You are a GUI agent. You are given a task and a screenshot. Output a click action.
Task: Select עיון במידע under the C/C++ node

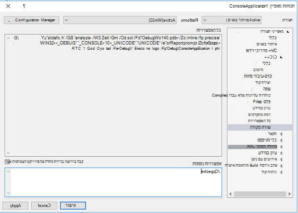coord(262,108)
